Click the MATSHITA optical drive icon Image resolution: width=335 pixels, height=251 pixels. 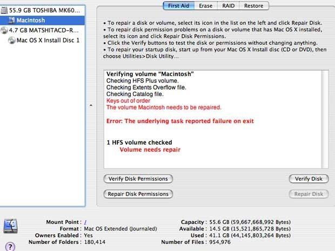tap(4, 30)
